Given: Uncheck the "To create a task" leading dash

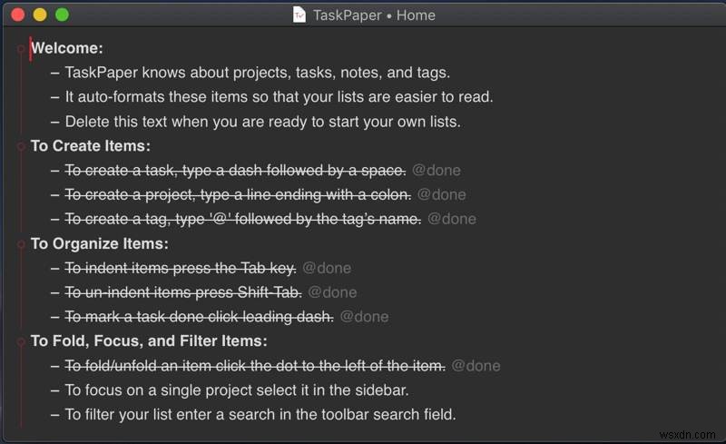Looking at the screenshot, I should click(x=55, y=170).
